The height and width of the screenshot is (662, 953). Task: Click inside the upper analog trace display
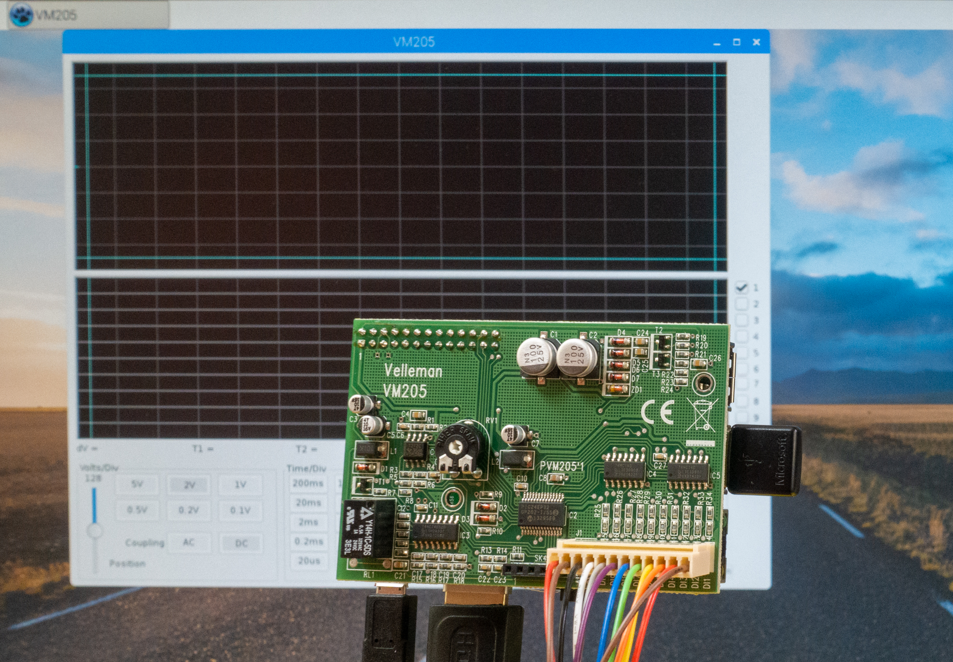tap(398, 165)
